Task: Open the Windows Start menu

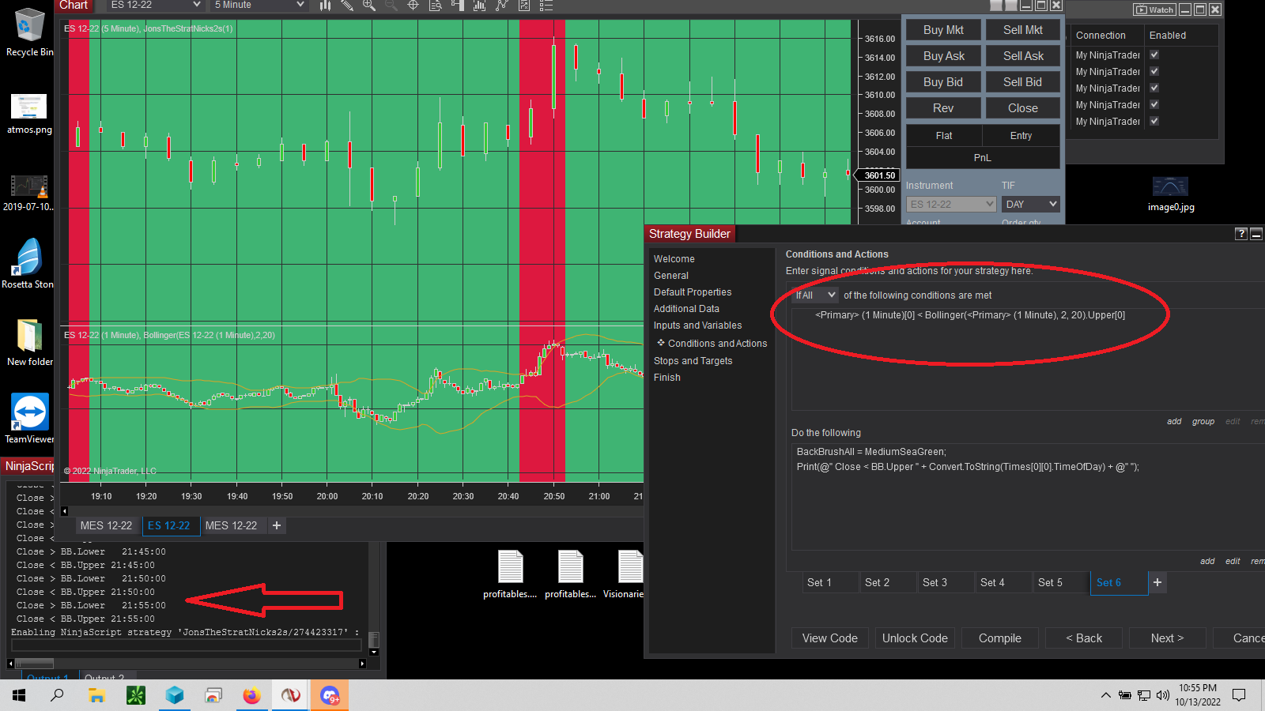Action: tap(19, 695)
